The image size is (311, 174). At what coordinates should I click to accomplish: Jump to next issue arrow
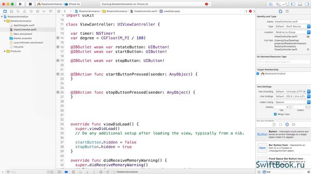pyautogui.click(x=254, y=11)
